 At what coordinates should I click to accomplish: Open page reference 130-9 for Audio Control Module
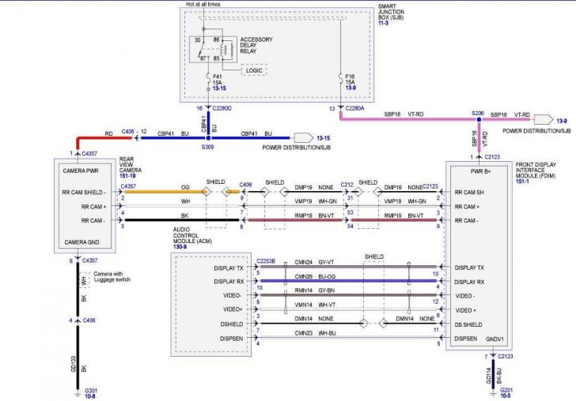click(180, 247)
